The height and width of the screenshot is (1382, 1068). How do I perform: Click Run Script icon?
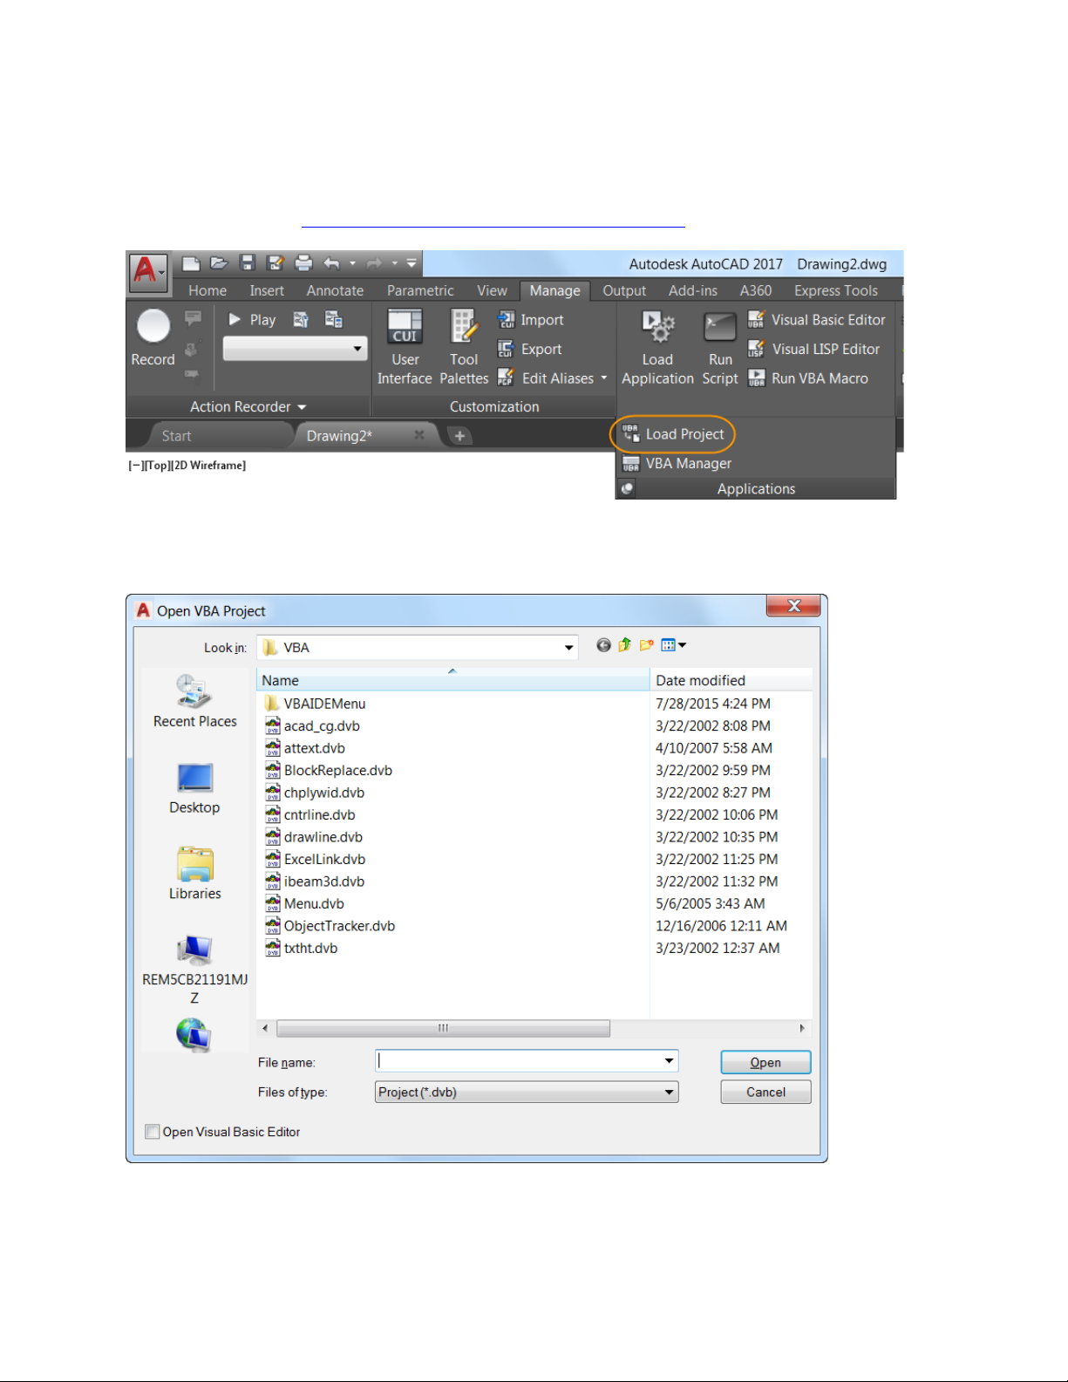click(720, 347)
